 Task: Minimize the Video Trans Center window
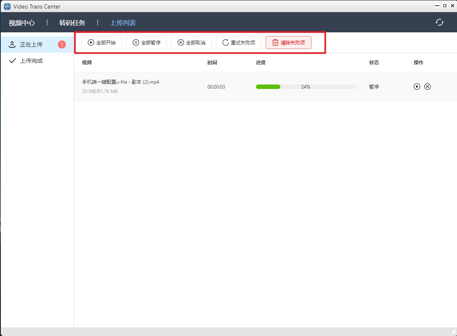[437, 6]
